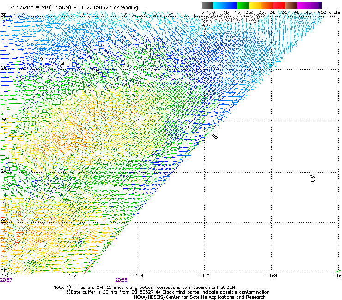Click the 'NOAA/NESDIS/Center for Satellite Applications and Research' credit

(200, 297)
